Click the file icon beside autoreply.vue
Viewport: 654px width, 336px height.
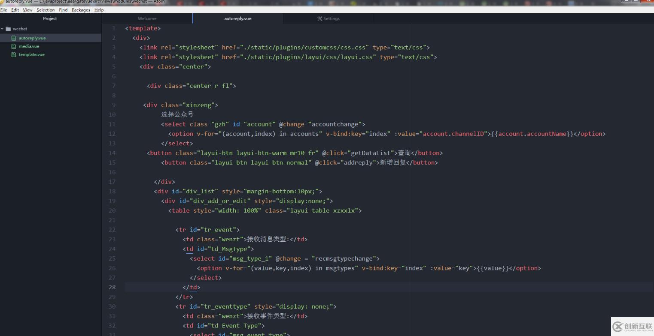tap(14, 38)
